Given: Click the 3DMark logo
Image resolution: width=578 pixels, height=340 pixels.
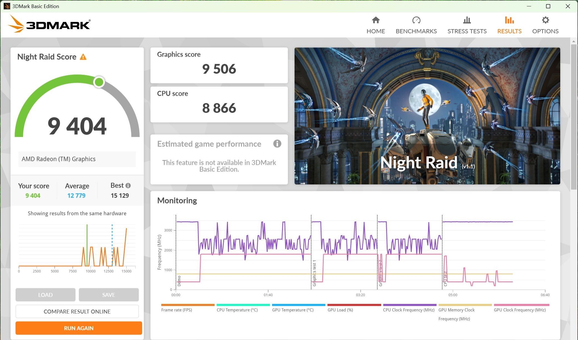Looking at the screenshot, I should click(49, 24).
